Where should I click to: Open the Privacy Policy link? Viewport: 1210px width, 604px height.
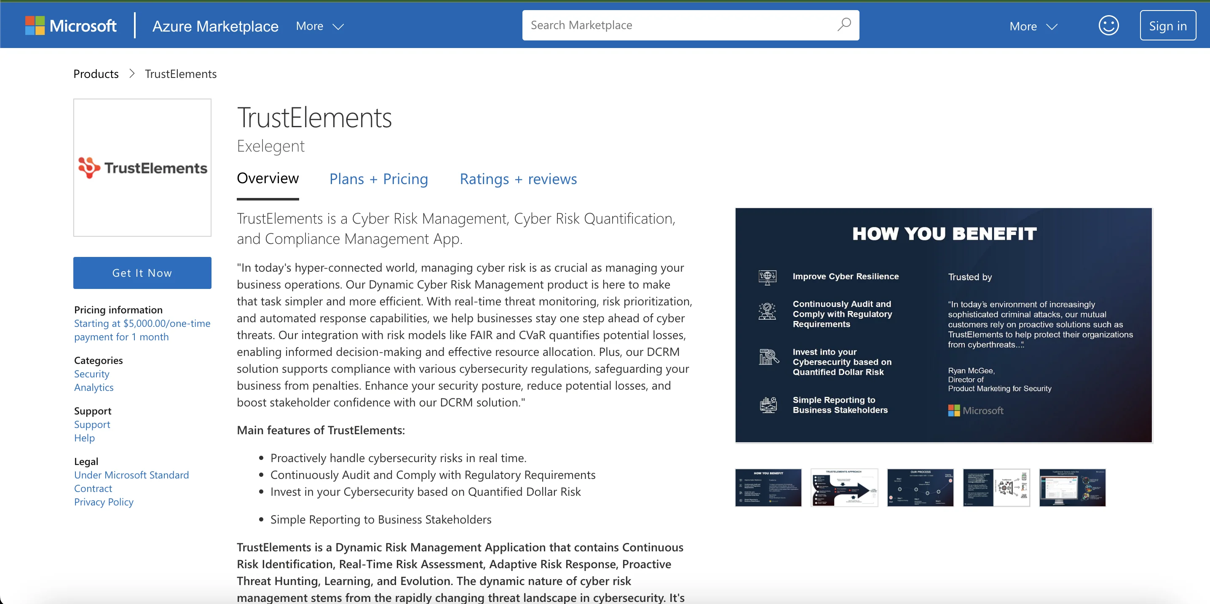104,502
